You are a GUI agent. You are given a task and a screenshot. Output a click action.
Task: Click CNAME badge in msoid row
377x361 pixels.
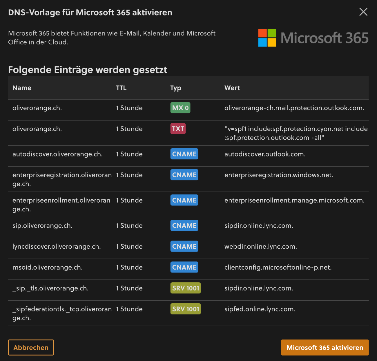coord(184,267)
